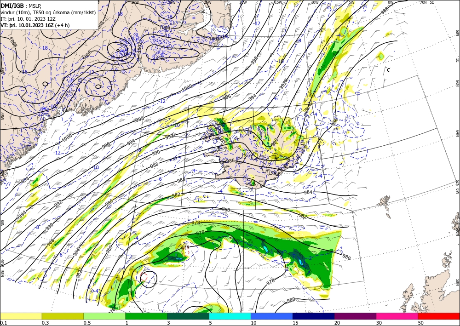The image size is (460, 326).
Task: Click the "5W" longitude label
Action: tap(351, 2)
